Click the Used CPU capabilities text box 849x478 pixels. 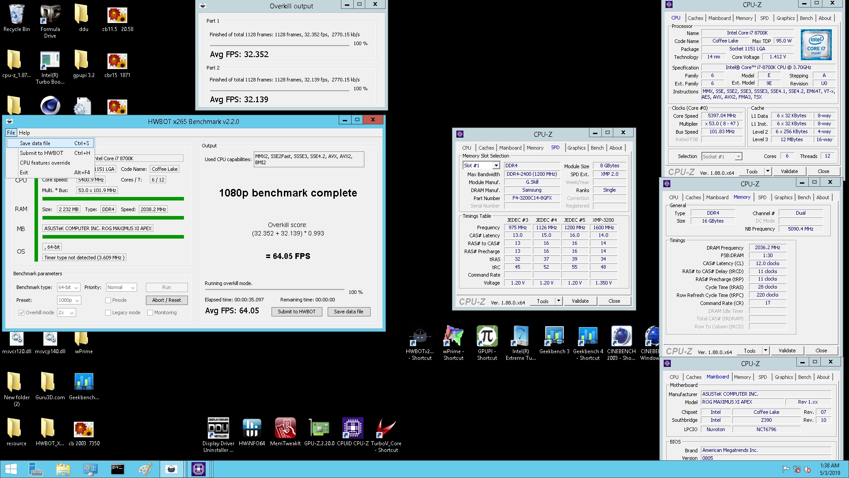tap(309, 159)
